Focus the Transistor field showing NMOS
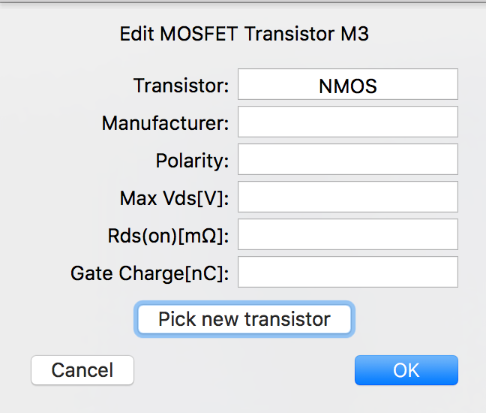Viewport: 486px width, 413px height. [347, 85]
